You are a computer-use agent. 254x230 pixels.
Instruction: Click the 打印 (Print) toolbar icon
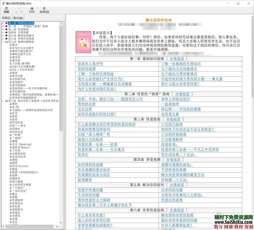(31, 10)
